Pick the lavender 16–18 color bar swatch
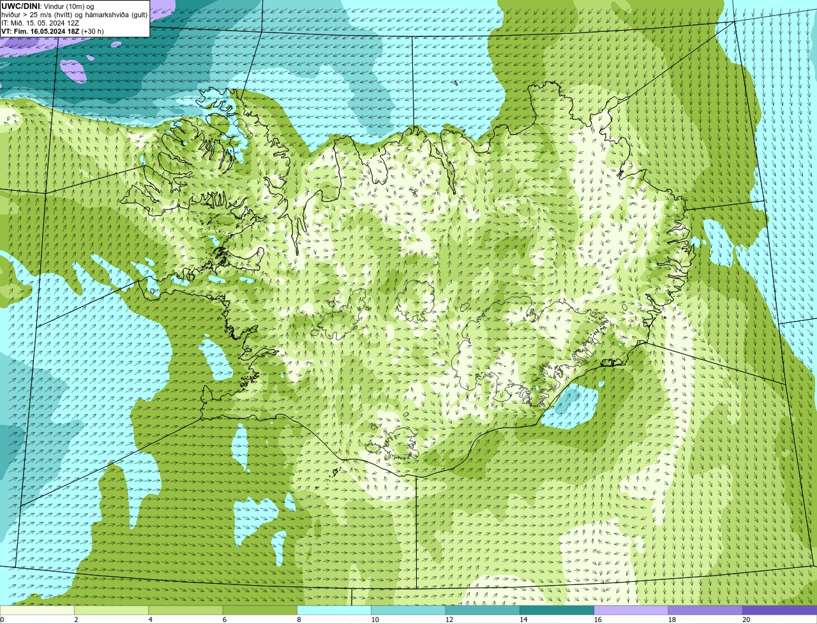Screen dimensions: 817x624 click(631, 610)
